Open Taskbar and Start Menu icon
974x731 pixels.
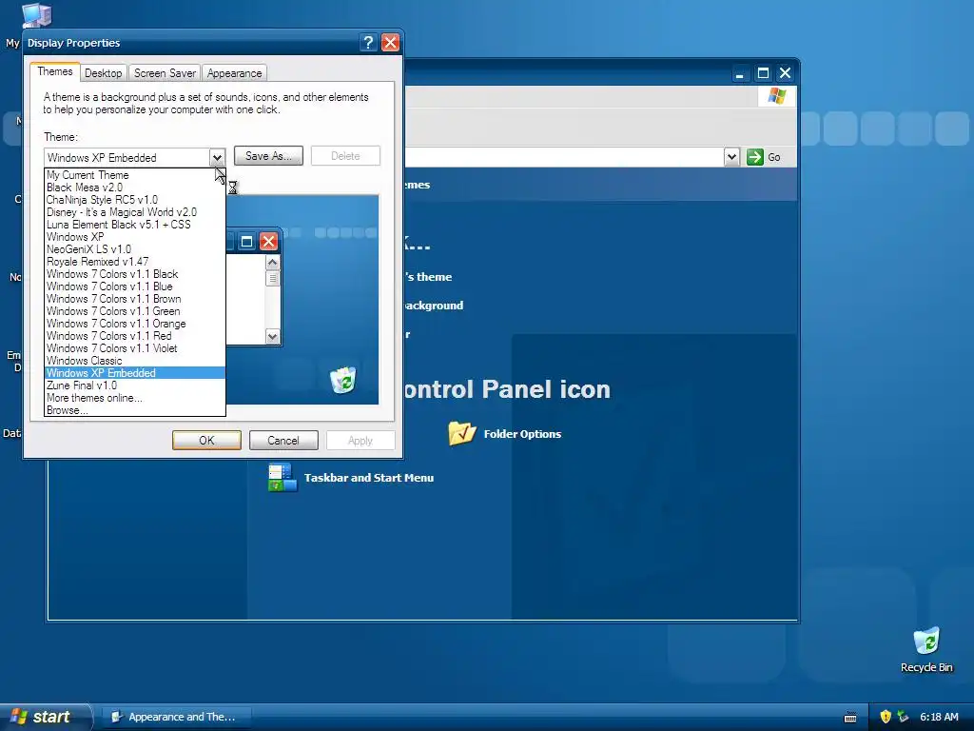pos(282,478)
